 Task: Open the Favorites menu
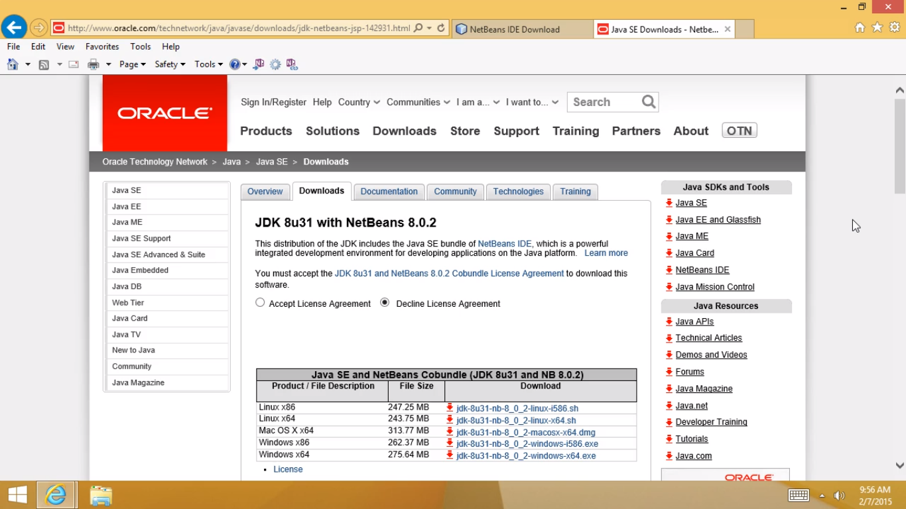coord(102,46)
